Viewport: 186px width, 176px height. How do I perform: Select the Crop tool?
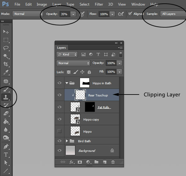pyautogui.click(x=6, y=64)
